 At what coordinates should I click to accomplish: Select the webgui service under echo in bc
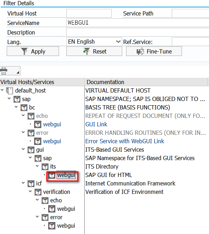coord(52,125)
